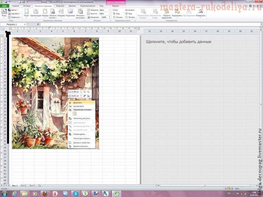Open Skype from the taskbar

75,194
